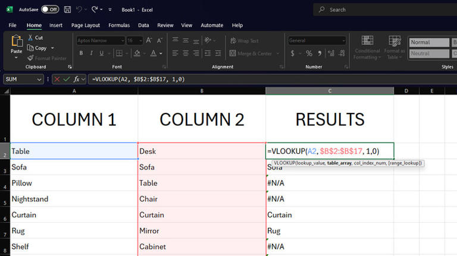
Task: Expand the Name Box dropdown showing SUM
Action: (x=39, y=79)
